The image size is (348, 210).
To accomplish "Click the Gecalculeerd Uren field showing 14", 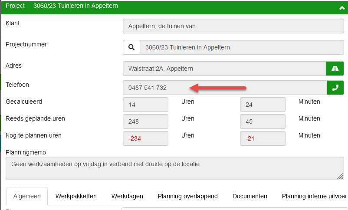I will [145, 105].
